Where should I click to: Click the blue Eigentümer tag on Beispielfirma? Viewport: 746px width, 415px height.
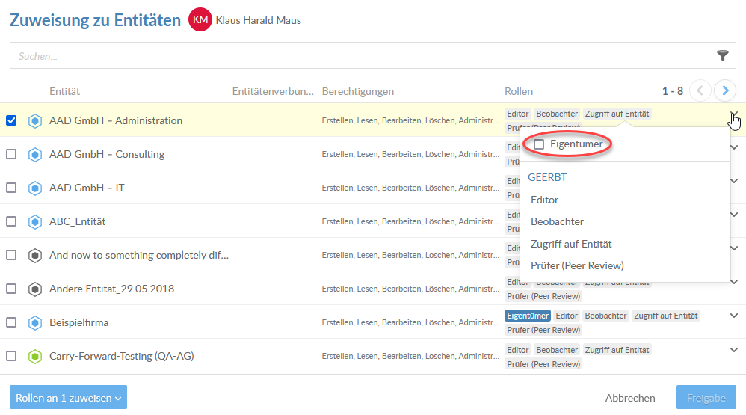[x=528, y=316]
